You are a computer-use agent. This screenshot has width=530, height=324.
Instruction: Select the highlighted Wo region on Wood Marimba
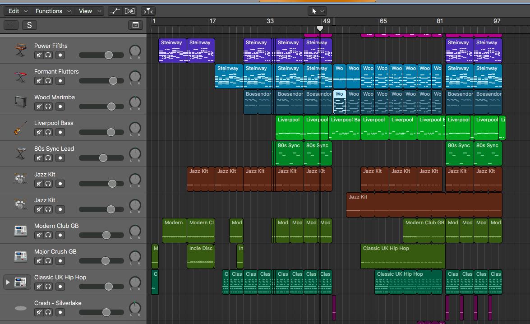[339, 102]
